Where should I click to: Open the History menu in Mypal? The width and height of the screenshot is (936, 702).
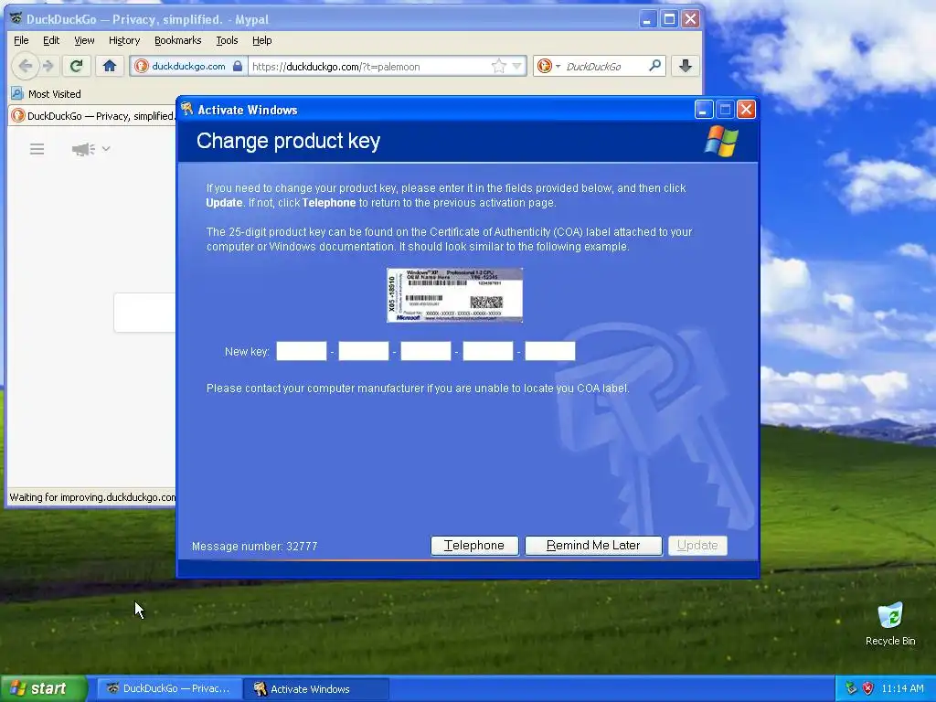point(124,40)
